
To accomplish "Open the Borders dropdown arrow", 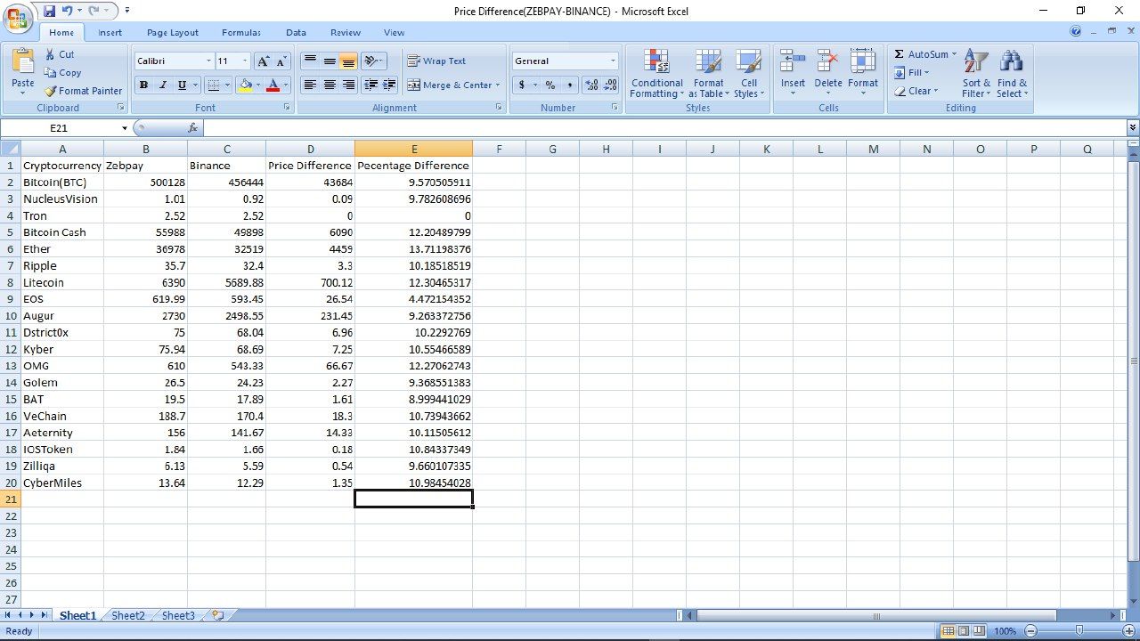I will click(x=227, y=85).
